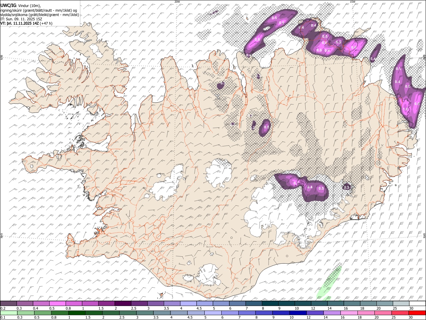Click the 30 label on the bottom scale
This screenshot has height=320, width=426.
click(x=411, y=318)
